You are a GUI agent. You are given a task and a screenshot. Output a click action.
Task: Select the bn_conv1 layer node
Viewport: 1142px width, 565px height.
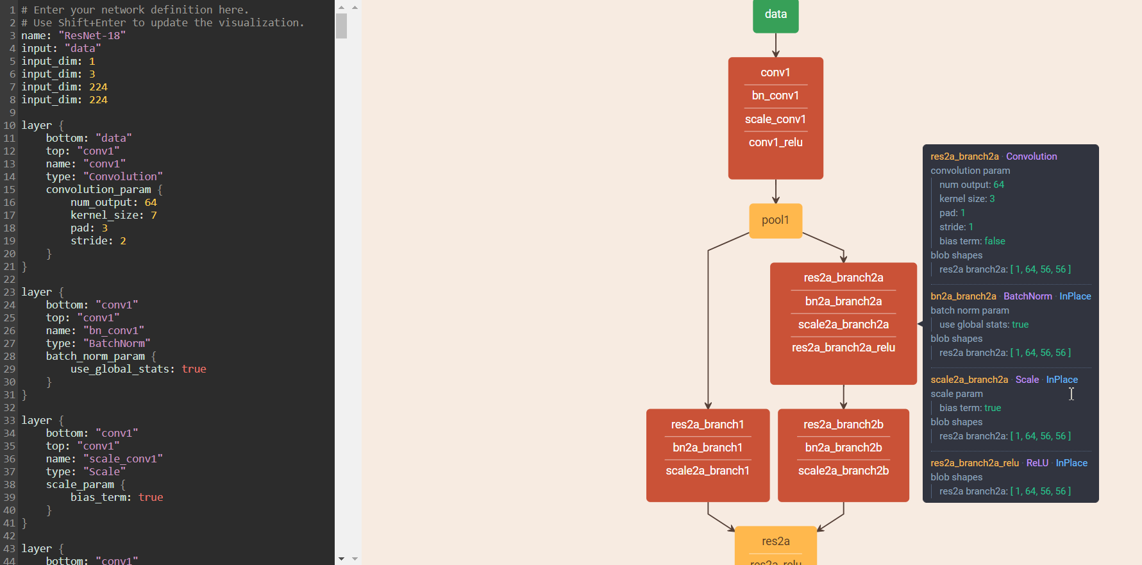775,96
